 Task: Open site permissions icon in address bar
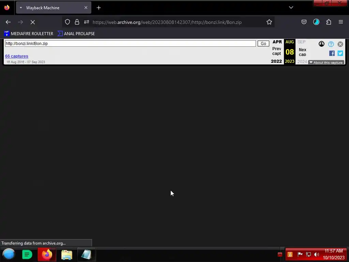(x=87, y=22)
